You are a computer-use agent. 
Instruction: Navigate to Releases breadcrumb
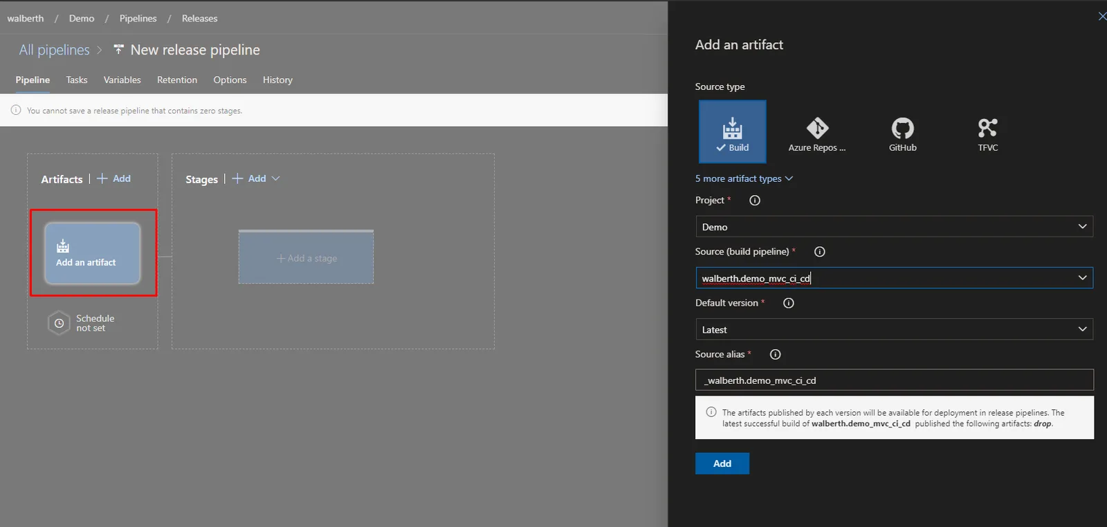199,19
